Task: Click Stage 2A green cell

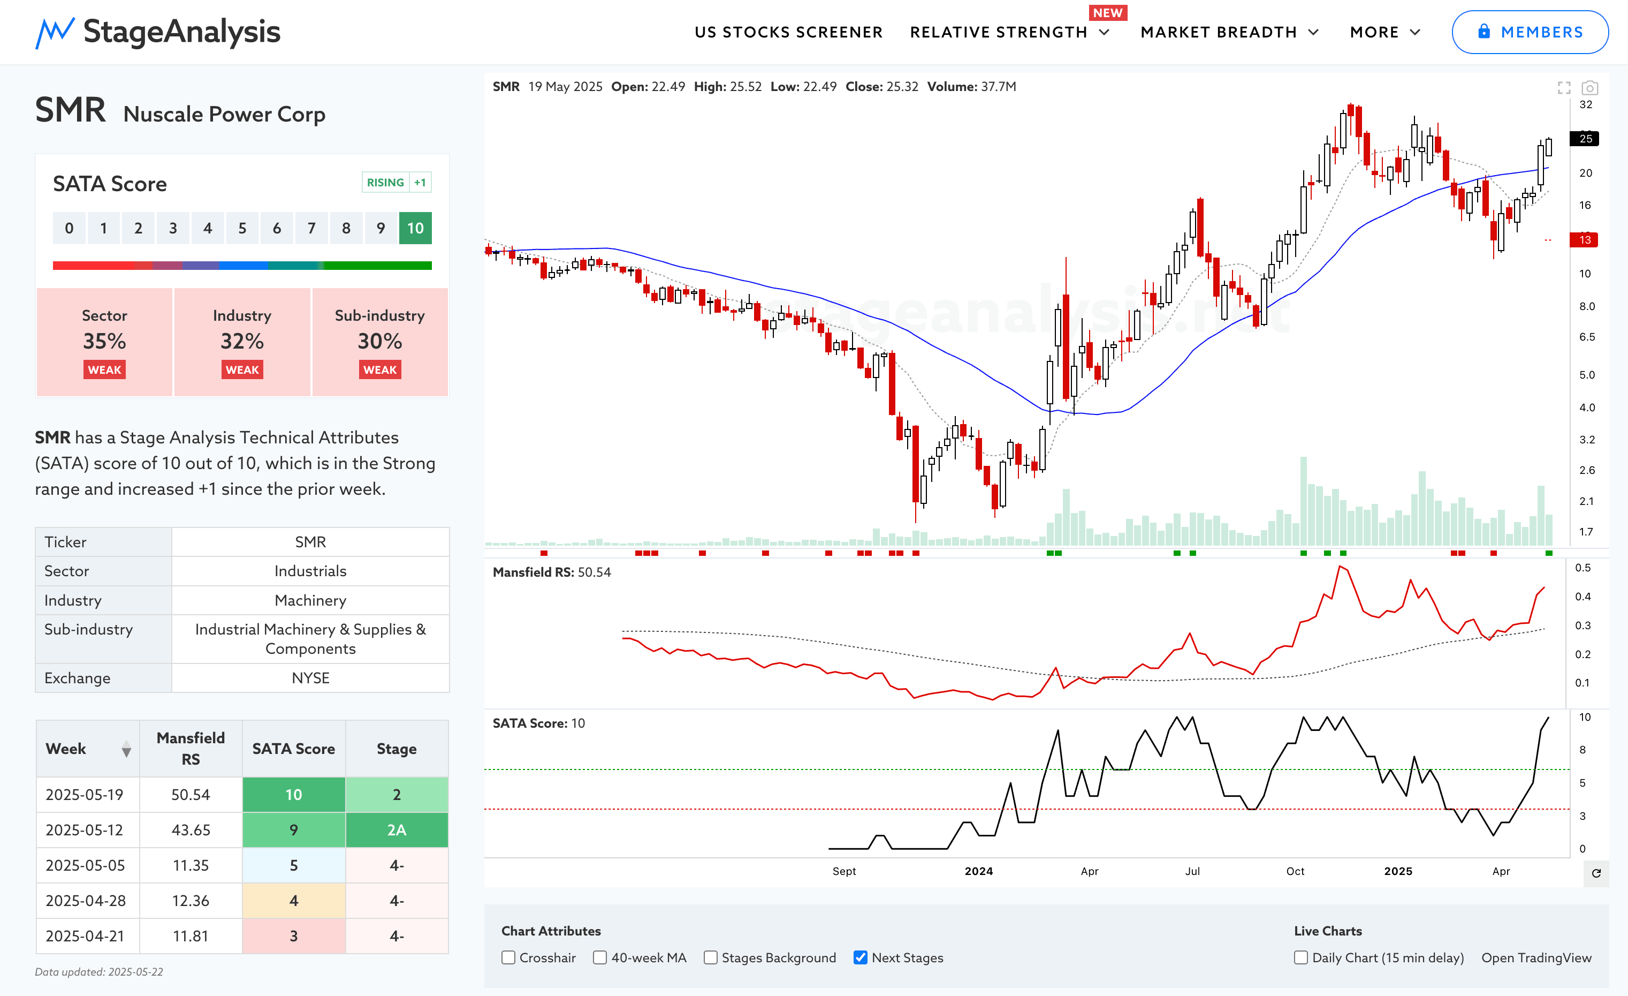Action: click(397, 830)
